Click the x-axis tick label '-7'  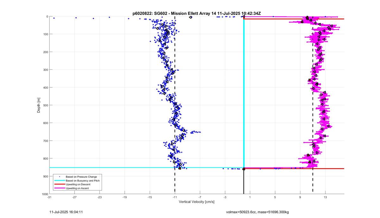point(200,197)
